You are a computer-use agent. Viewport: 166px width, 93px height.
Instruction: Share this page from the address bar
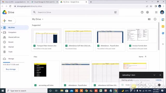coord(147,6)
